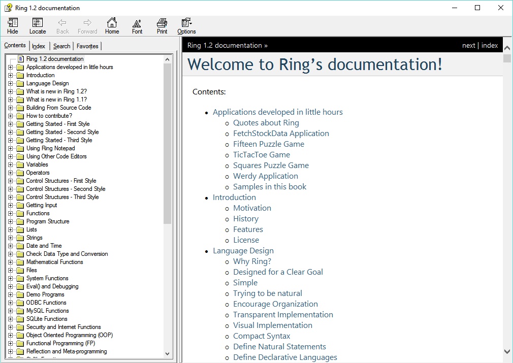Image resolution: width=513 pixels, height=363 pixels.
Task: Switch to the Contents tab
Action: (x=15, y=46)
